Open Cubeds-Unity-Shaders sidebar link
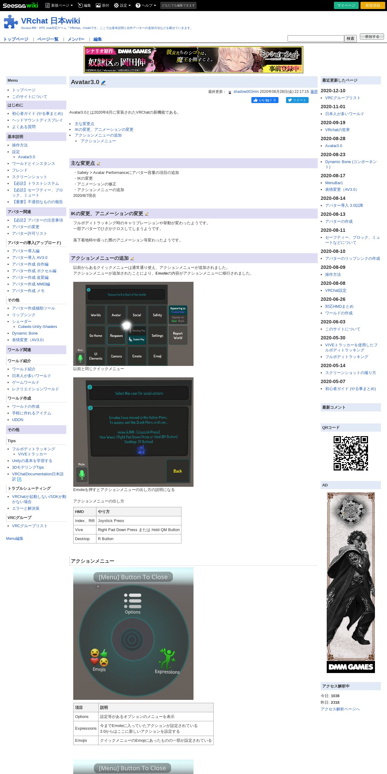 pyautogui.click(x=37, y=327)
